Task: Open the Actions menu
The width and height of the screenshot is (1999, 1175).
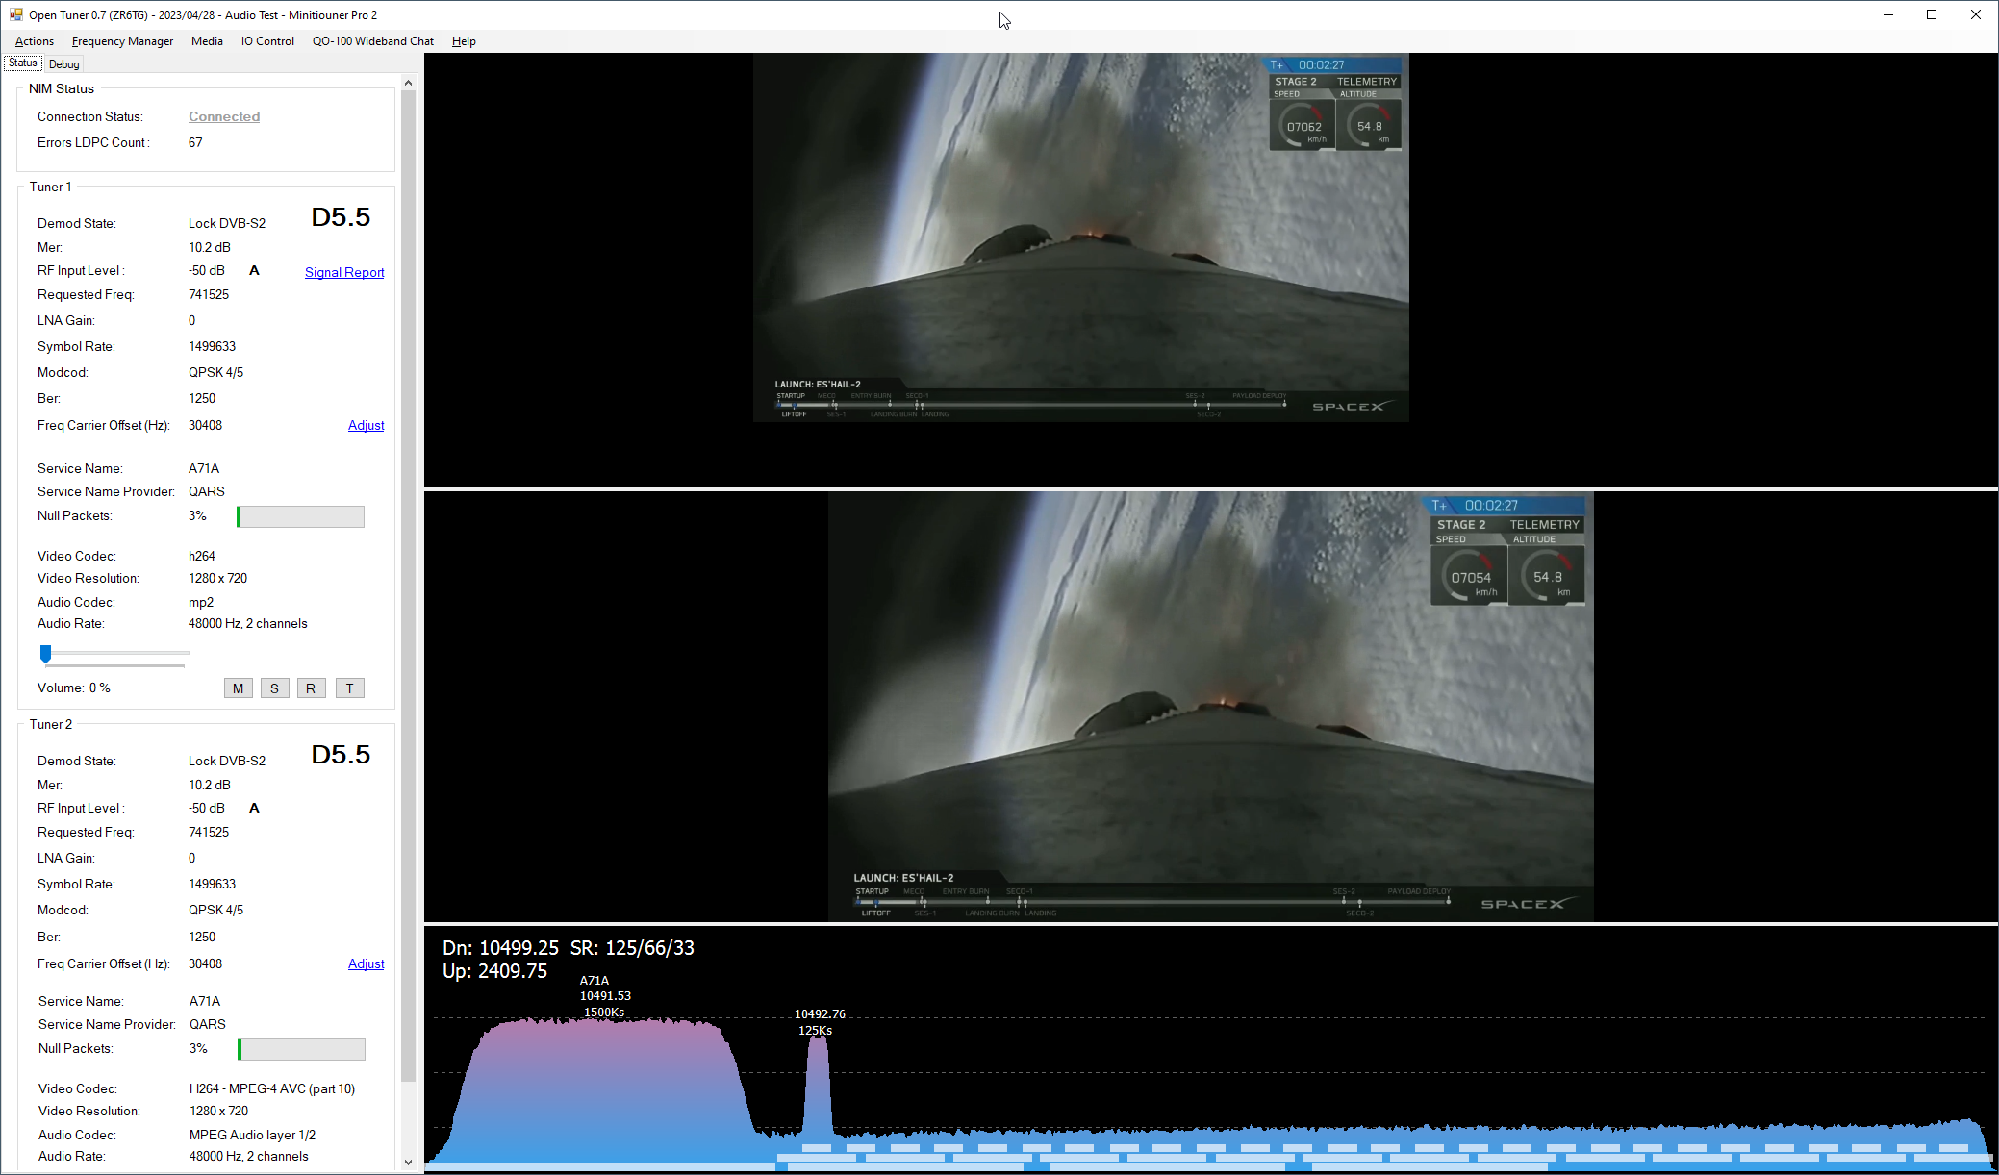Action: (35, 41)
